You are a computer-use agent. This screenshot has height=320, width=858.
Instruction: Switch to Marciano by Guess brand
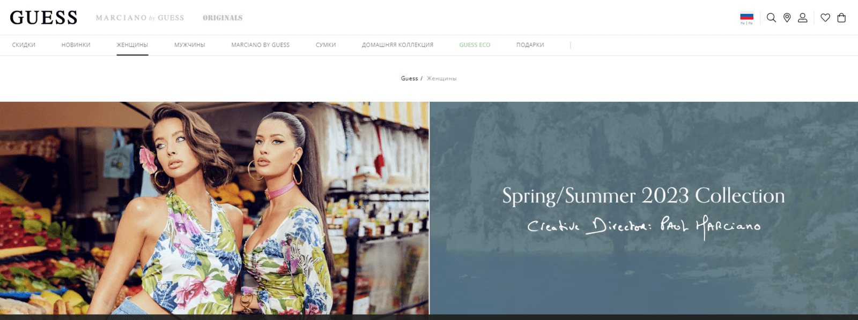(139, 18)
